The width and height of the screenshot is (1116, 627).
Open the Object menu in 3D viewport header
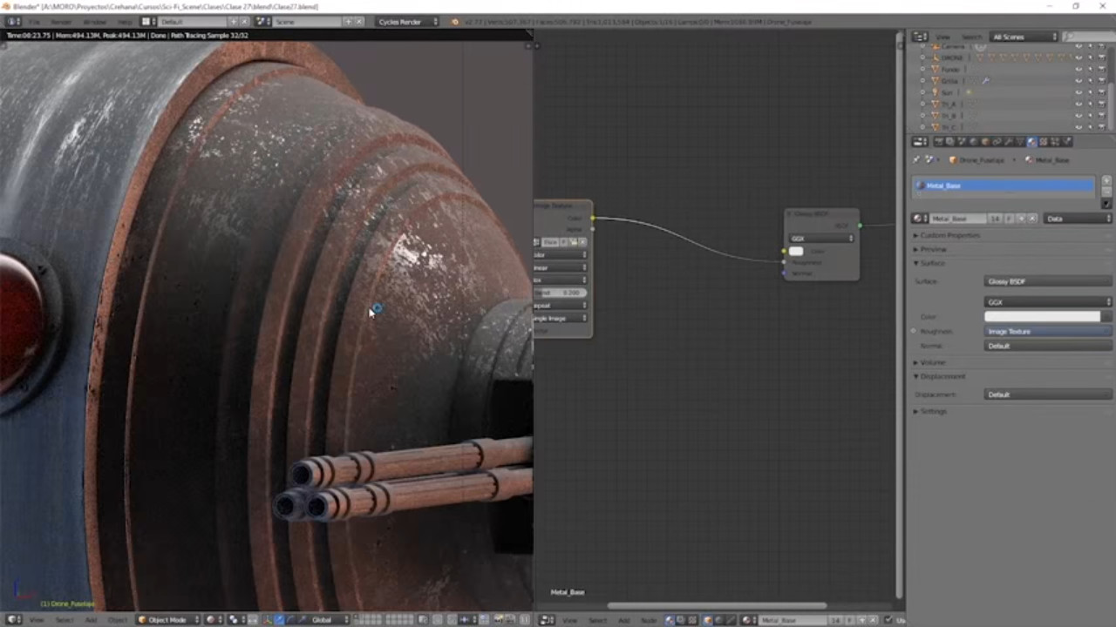click(x=117, y=620)
